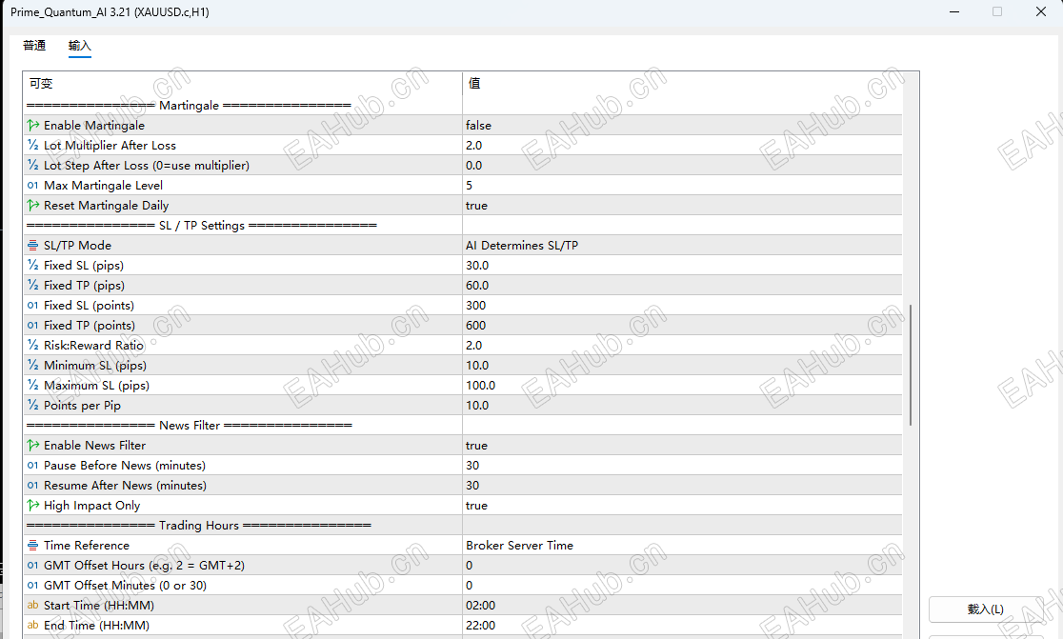Click the Resume After News integer icon
Screen dimensions: 1063x639
(32, 485)
